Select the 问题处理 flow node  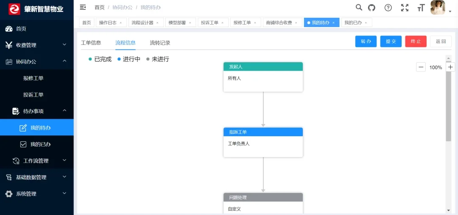coord(263,203)
